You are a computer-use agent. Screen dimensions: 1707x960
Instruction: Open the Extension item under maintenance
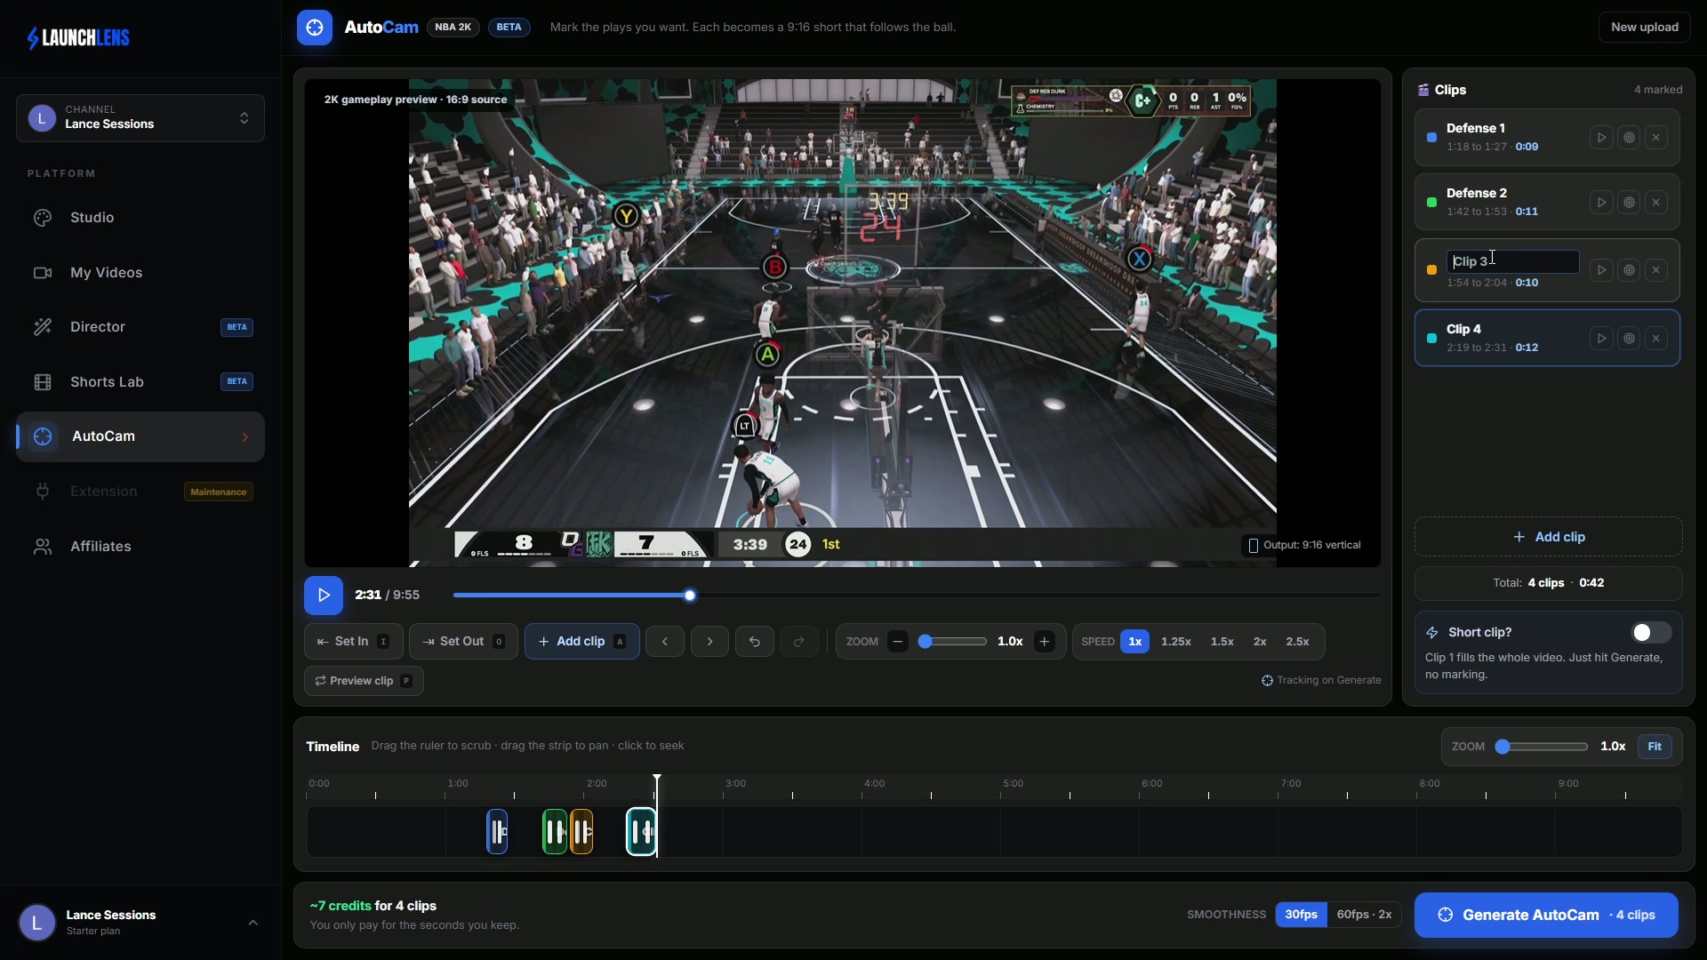(140, 492)
